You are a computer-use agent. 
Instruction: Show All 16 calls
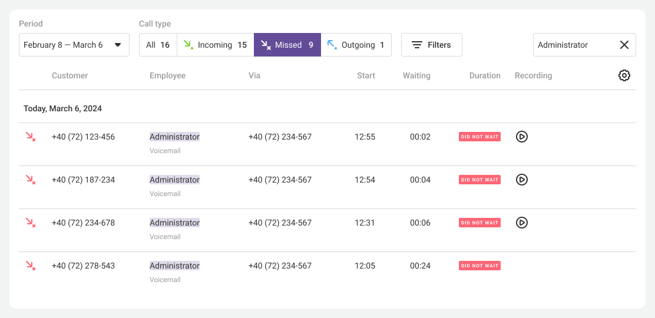[x=158, y=45]
